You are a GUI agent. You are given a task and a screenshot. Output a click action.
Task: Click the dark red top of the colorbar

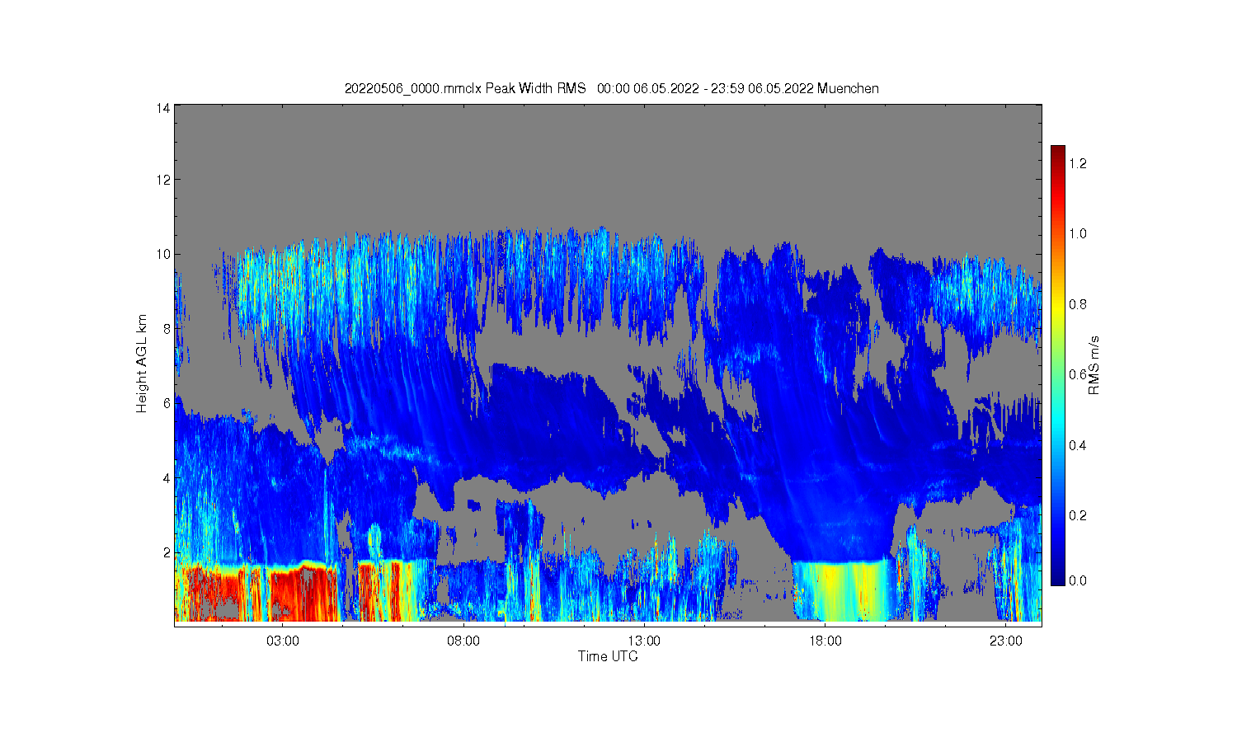point(1057,151)
